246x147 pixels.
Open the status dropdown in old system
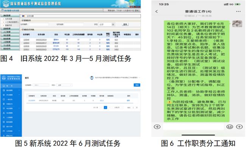pos(107,24)
